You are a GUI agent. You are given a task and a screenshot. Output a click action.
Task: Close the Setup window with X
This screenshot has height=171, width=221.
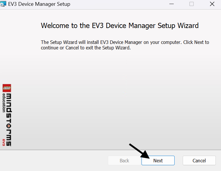click(212, 4)
